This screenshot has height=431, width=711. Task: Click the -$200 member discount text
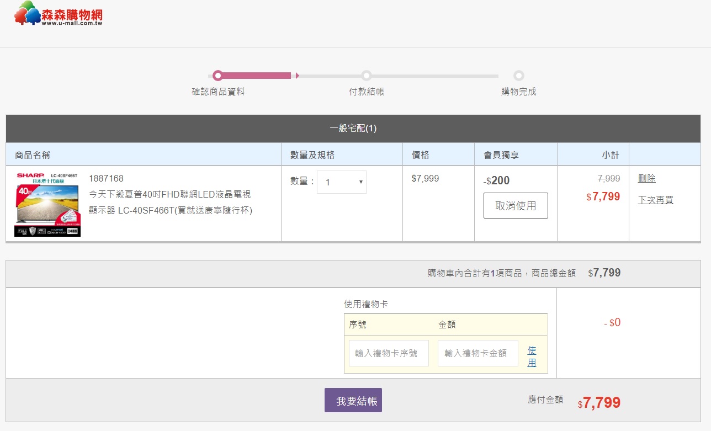coord(496,180)
